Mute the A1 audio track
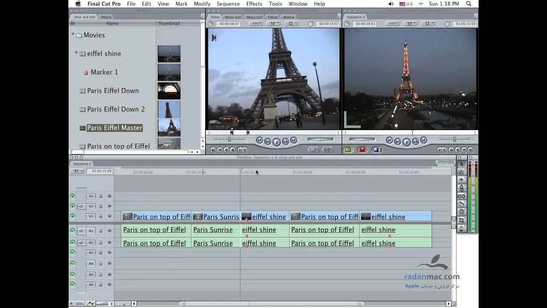This screenshot has height=308, width=547. click(72, 231)
